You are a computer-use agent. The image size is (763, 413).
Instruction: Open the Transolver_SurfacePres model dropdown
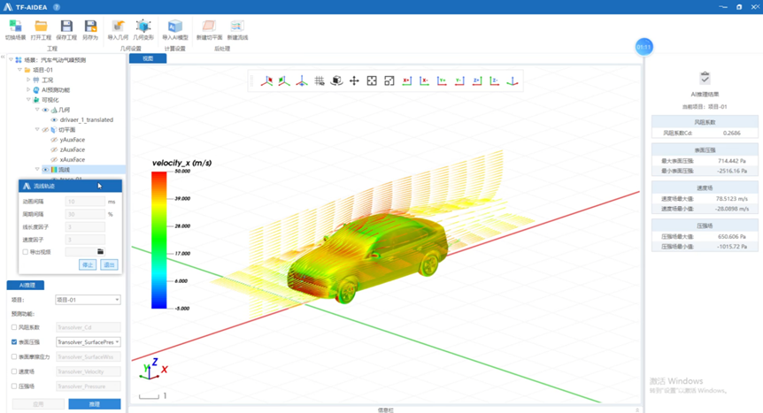88,341
